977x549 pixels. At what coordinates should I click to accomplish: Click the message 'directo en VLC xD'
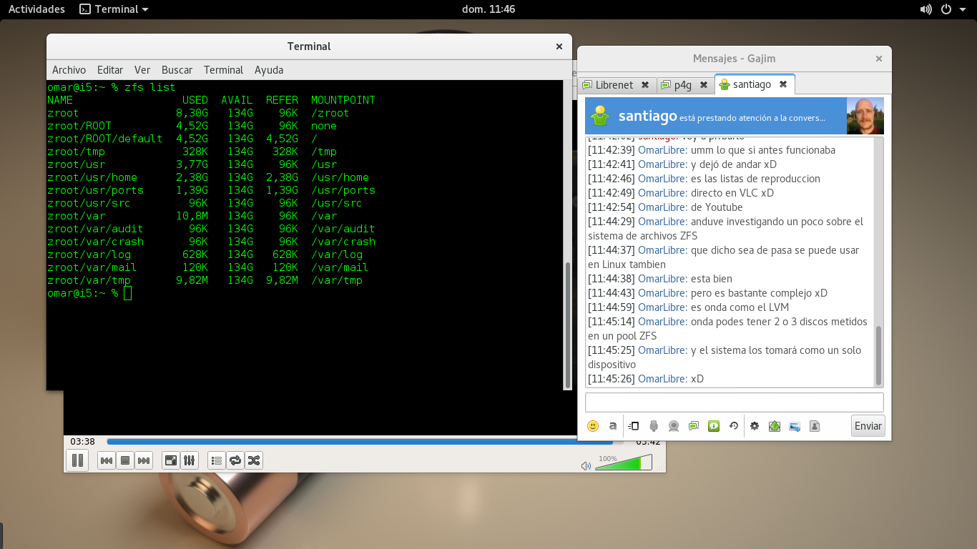[732, 193]
